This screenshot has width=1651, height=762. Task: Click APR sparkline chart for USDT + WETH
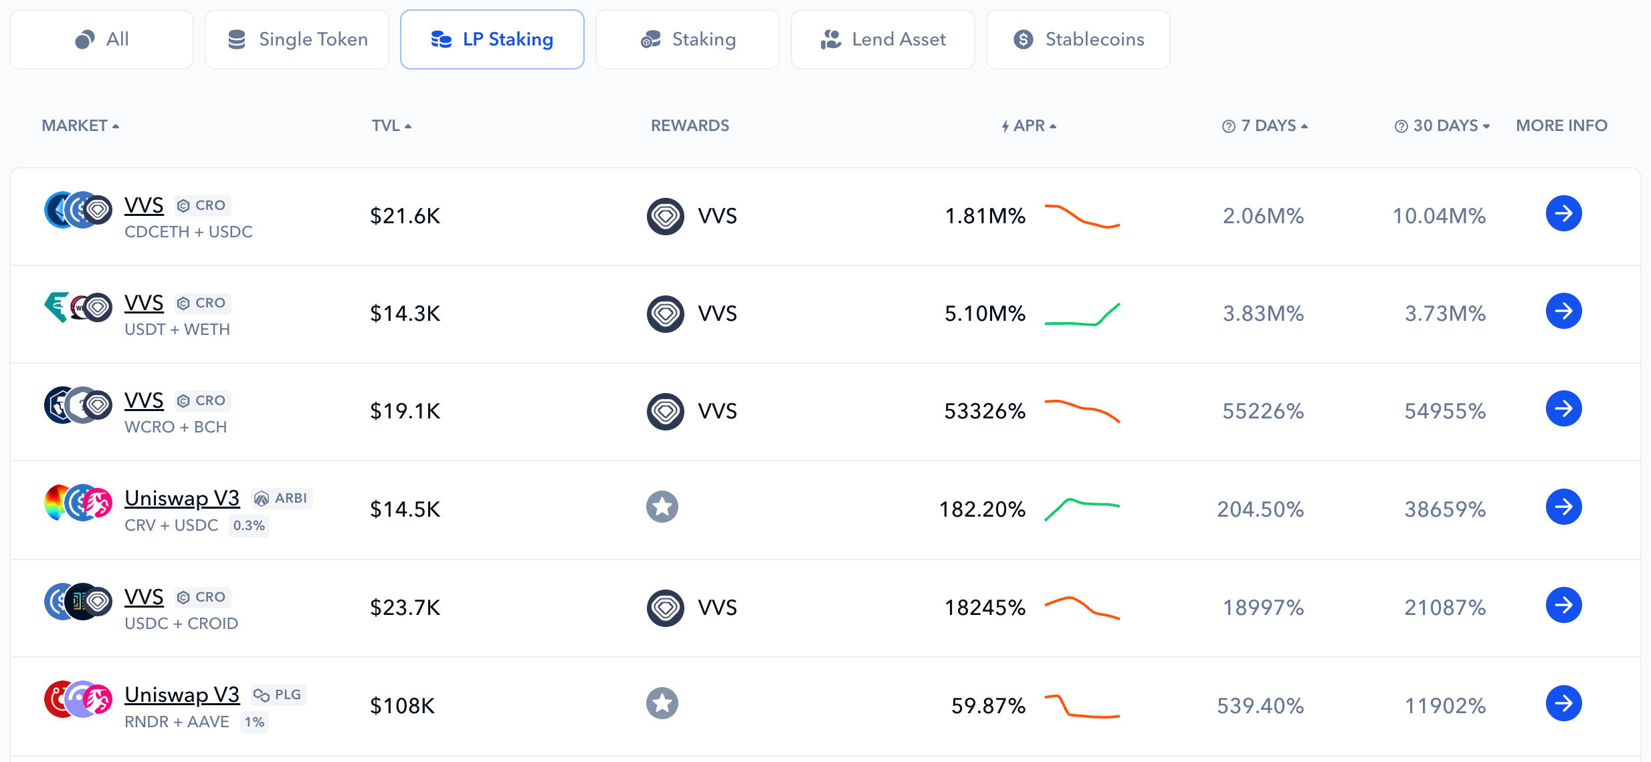(1082, 313)
